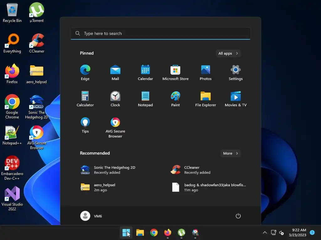Viewport: 321px width, 240px height.
Task: Open the Tips app
Action: pos(85,125)
